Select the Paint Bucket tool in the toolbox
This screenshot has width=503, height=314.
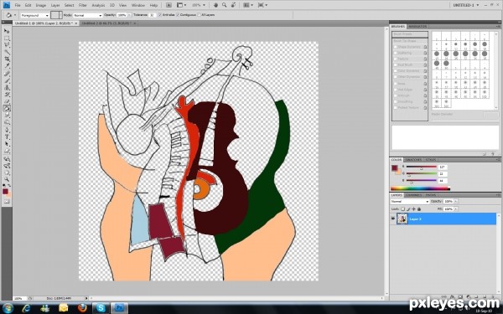pyautogui.click(x=7, y=109)
